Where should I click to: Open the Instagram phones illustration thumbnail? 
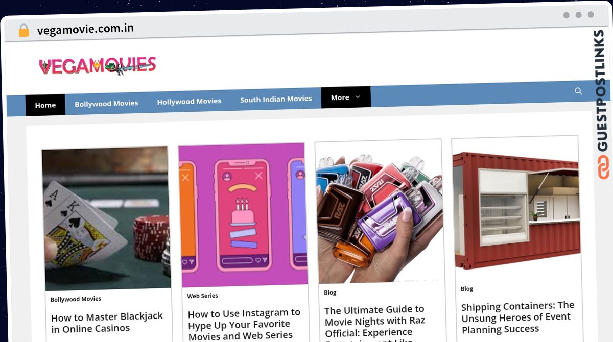[x=243, y=215]
